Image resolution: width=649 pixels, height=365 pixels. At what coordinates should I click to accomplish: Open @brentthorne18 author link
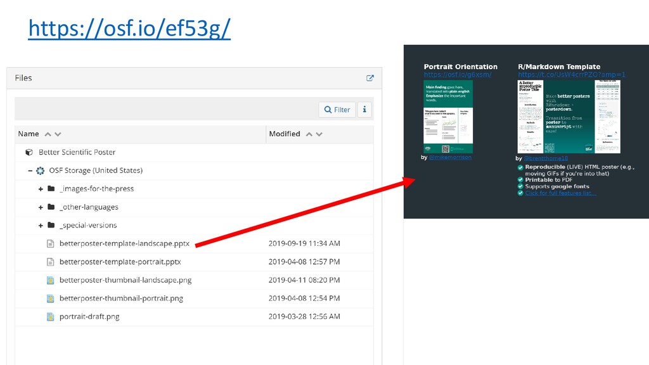point(546,158)
